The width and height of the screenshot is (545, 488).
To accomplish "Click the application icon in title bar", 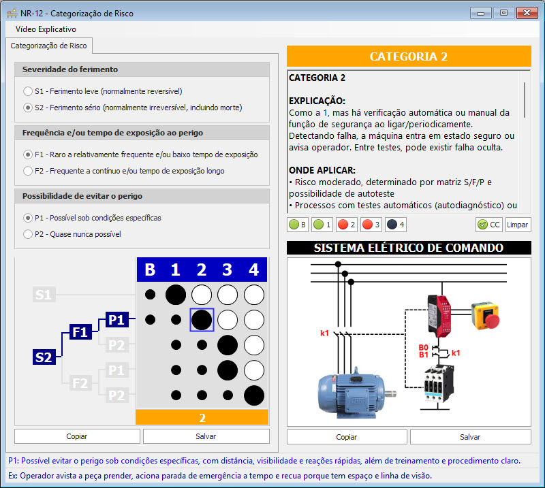I will pyautogui.click(x=12, y=14).
